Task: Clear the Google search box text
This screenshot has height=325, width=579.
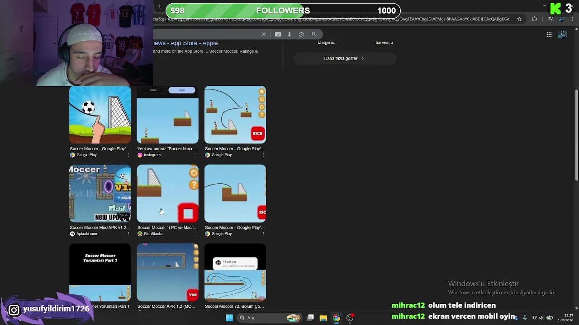Action: point(264,34)
